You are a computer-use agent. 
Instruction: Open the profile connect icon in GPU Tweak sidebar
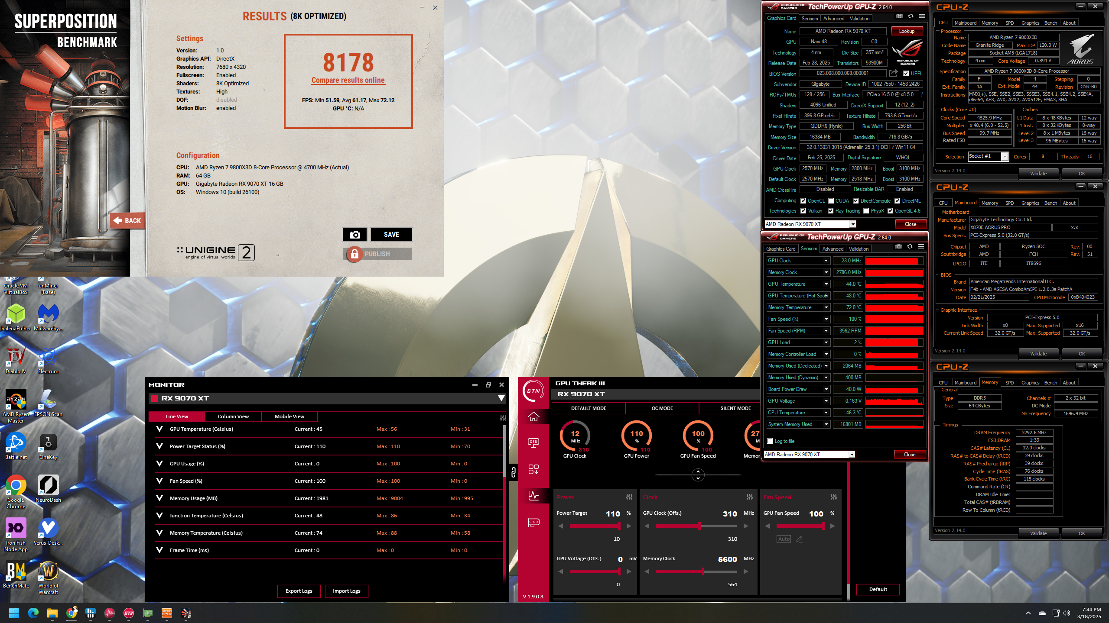click(533, 469)
